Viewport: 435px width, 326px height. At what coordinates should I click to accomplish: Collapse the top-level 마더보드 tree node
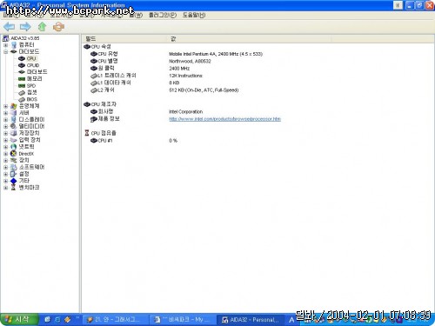(x=5, y=52)
